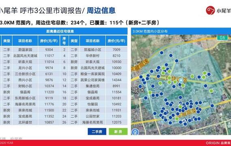Select price cell 11931
This screenshot has width=231, height=146.
tap(116, 110)
